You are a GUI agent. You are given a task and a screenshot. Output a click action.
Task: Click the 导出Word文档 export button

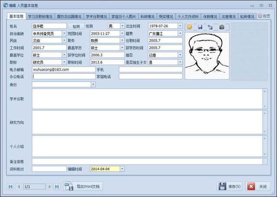(x=83, y=186)
